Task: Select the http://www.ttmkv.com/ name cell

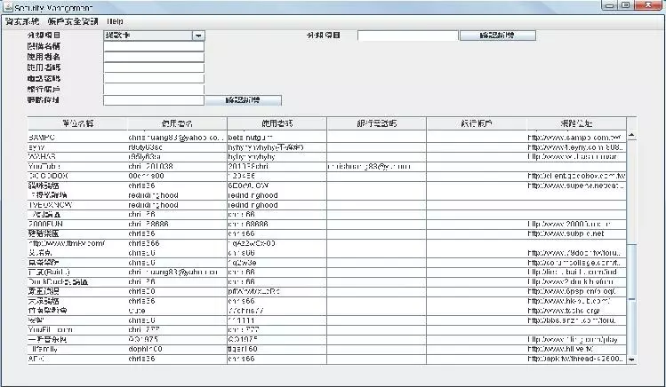Action: [77, 243]
